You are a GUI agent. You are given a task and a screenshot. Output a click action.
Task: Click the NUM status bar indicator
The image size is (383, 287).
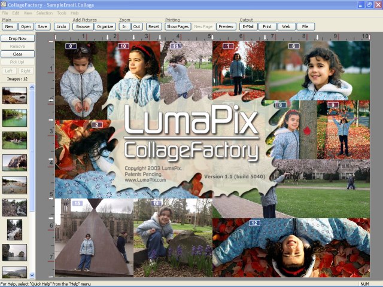(364, 284)
